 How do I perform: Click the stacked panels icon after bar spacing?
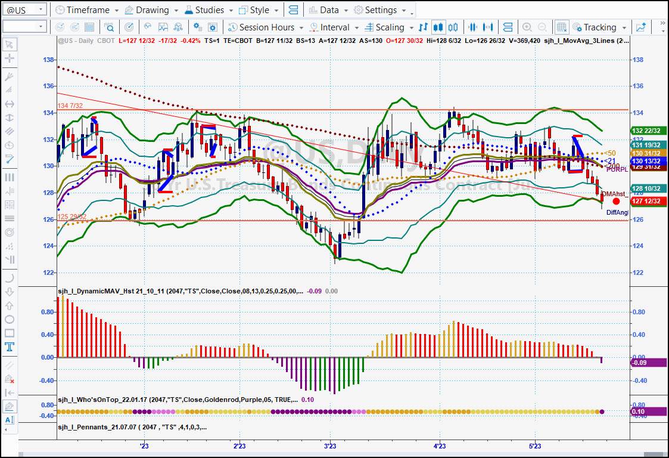pos(508,27)
